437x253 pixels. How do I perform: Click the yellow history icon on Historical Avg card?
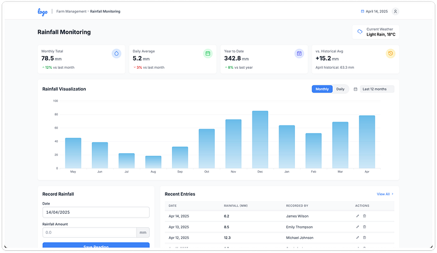tap(391, 53)
